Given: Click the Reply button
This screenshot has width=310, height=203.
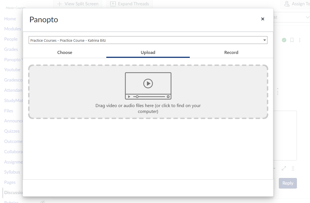Looking at the screenshot, I should click(x=288, y=183).
